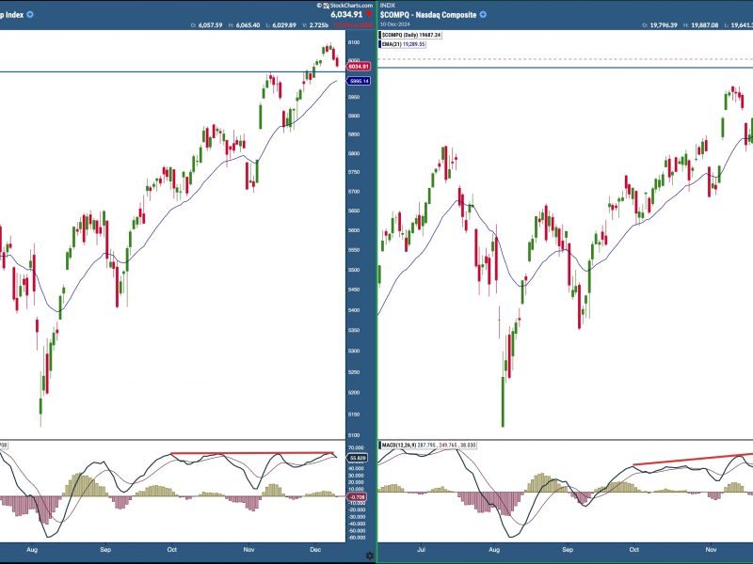Click the open value 6,057.59
Viewport: 753px width, 564px height.
pyautogui.click(x=210, y=25)
